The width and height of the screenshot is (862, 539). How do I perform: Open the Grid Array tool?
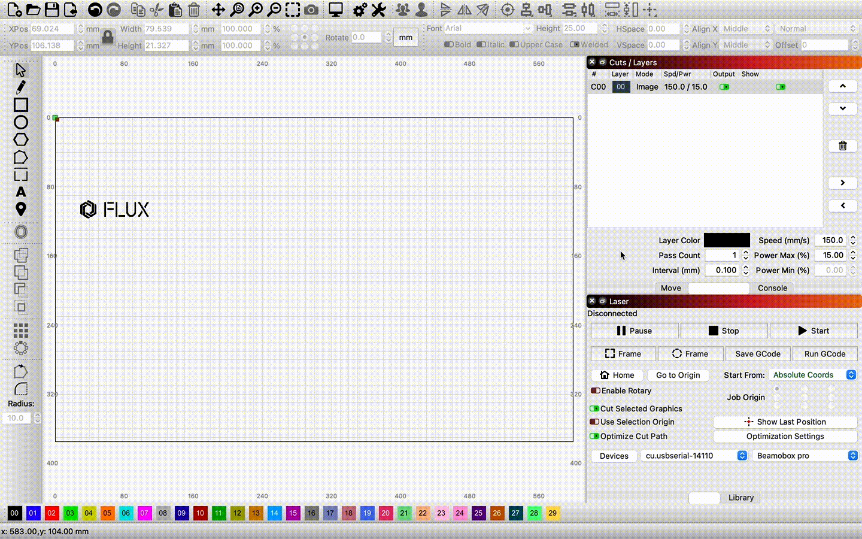coord(21,331)
